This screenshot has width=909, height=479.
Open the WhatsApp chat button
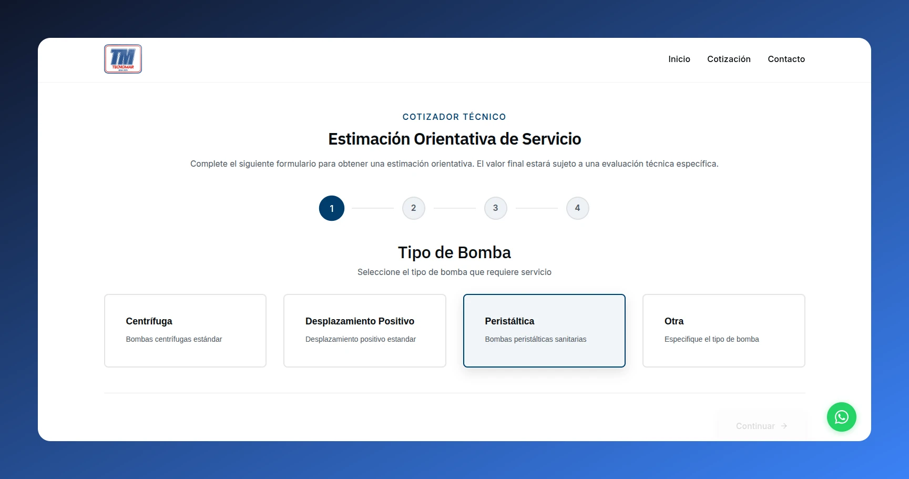(841, 417)
